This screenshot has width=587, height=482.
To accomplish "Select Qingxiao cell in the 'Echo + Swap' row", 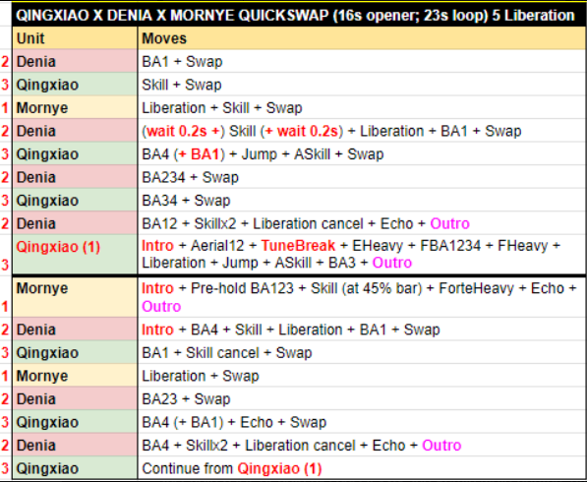I will click(x=75, y=422).
